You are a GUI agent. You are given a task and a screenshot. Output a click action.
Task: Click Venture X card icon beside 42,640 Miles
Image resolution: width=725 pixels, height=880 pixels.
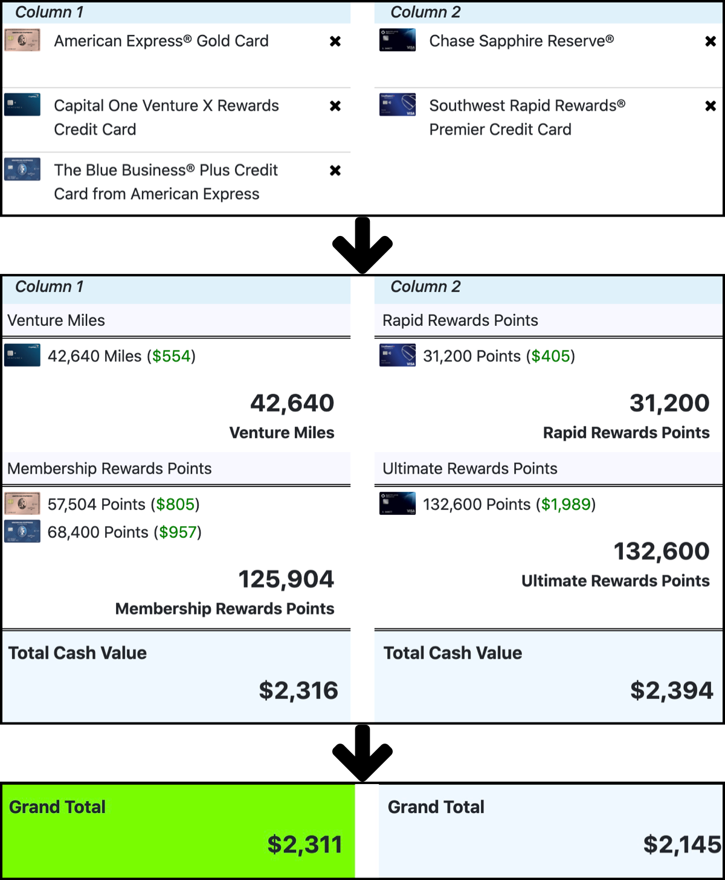(22, 356)
